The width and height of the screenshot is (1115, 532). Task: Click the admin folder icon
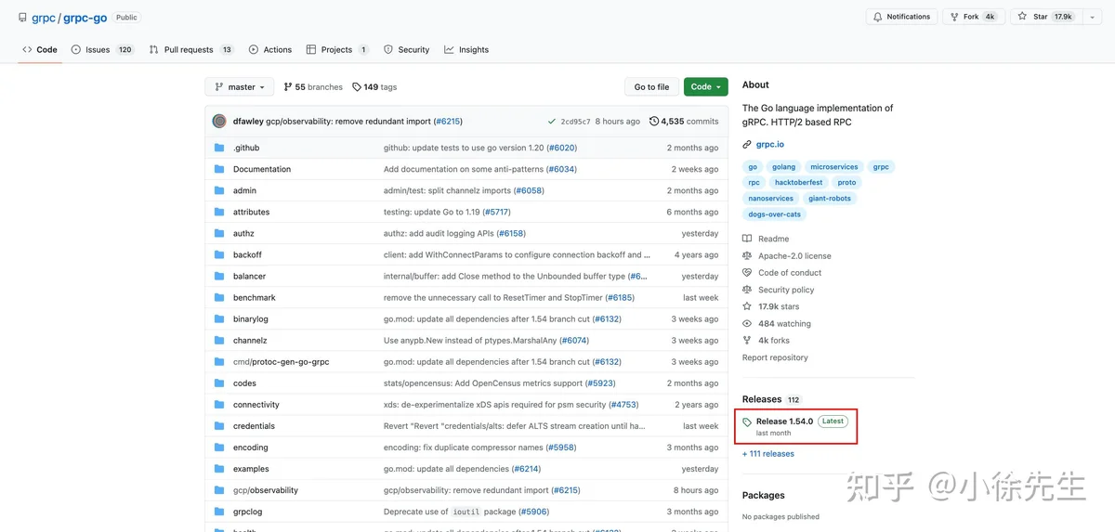pyautogui.click(x=219, y=190)
